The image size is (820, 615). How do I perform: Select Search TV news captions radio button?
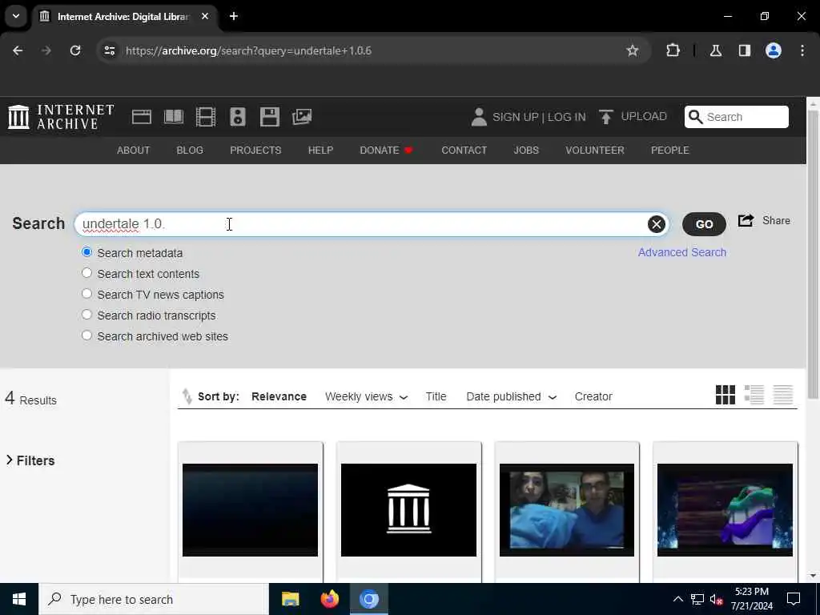tap(86, 294)
